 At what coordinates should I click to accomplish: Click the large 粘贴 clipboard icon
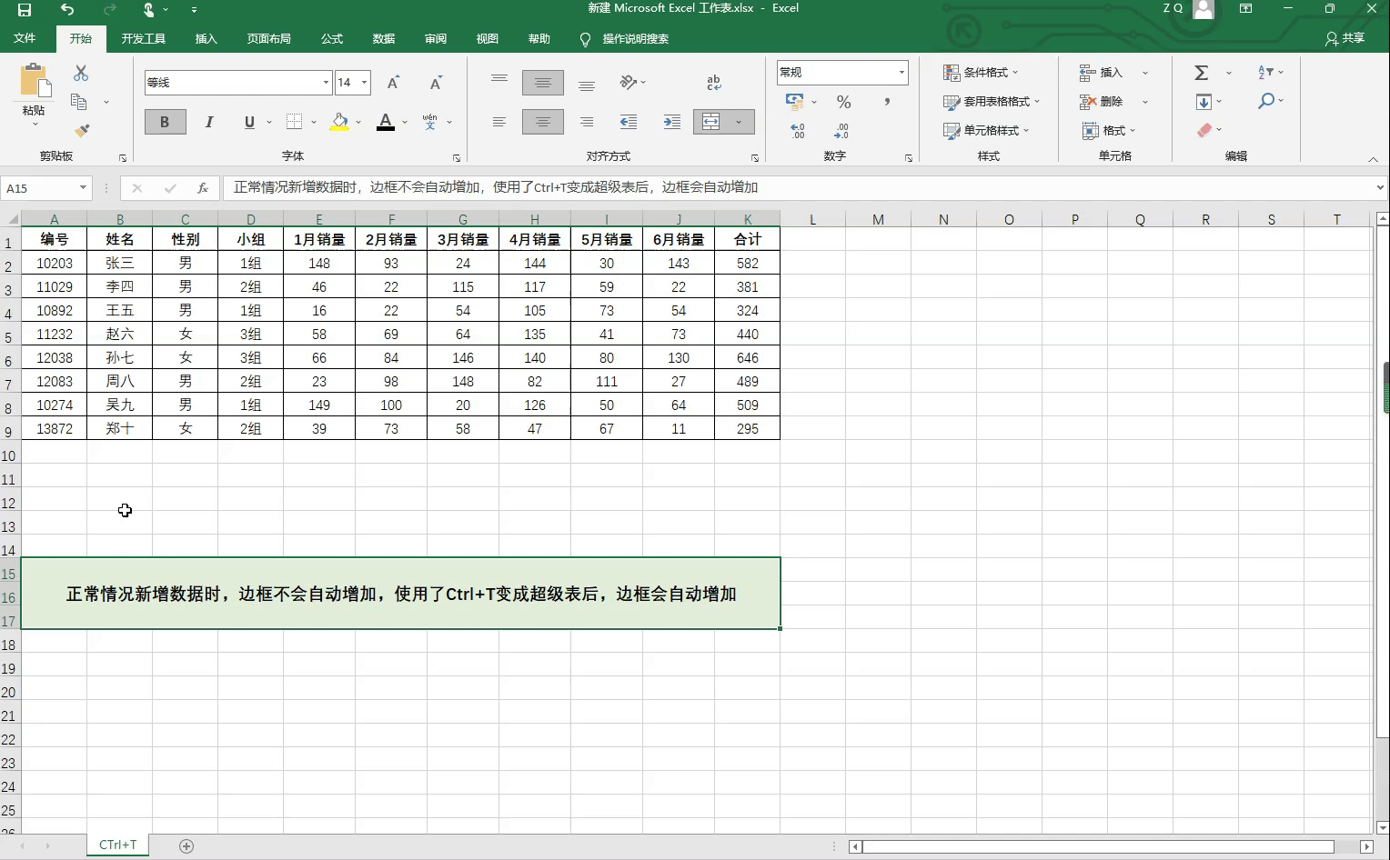click(x=35, y=81)
